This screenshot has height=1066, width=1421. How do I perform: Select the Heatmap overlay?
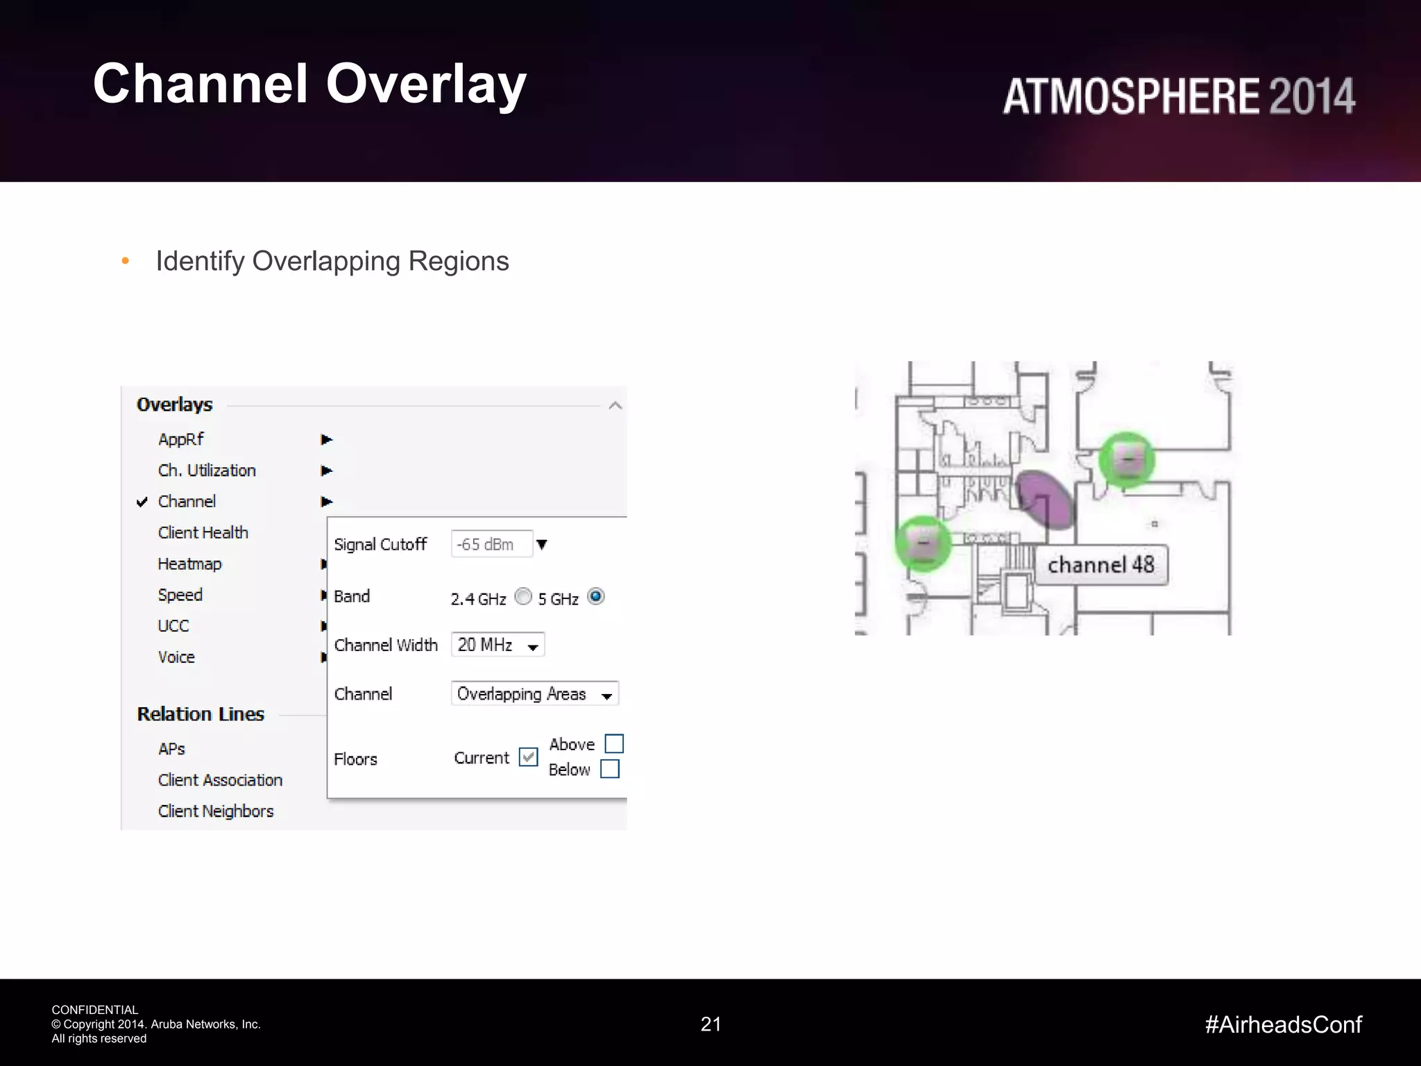[x=189, y=564]
